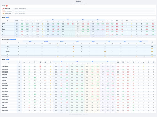Open the second red-tagged alert row
Screen dimensions: 157x117
[x=78, y=11]
